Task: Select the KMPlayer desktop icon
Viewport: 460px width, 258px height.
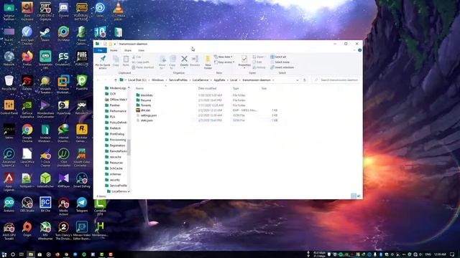Action: coord(63,181)
